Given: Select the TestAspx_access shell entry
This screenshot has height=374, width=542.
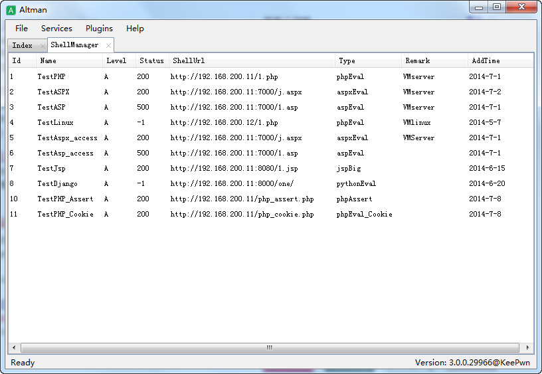Looking at the screenshot, I should point(67,138).
